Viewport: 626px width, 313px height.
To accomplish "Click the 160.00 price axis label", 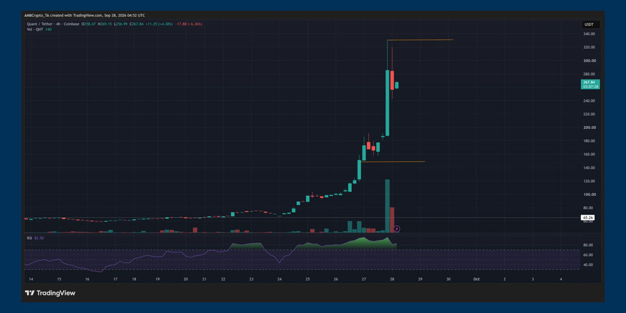I will [x=589, y=155].
